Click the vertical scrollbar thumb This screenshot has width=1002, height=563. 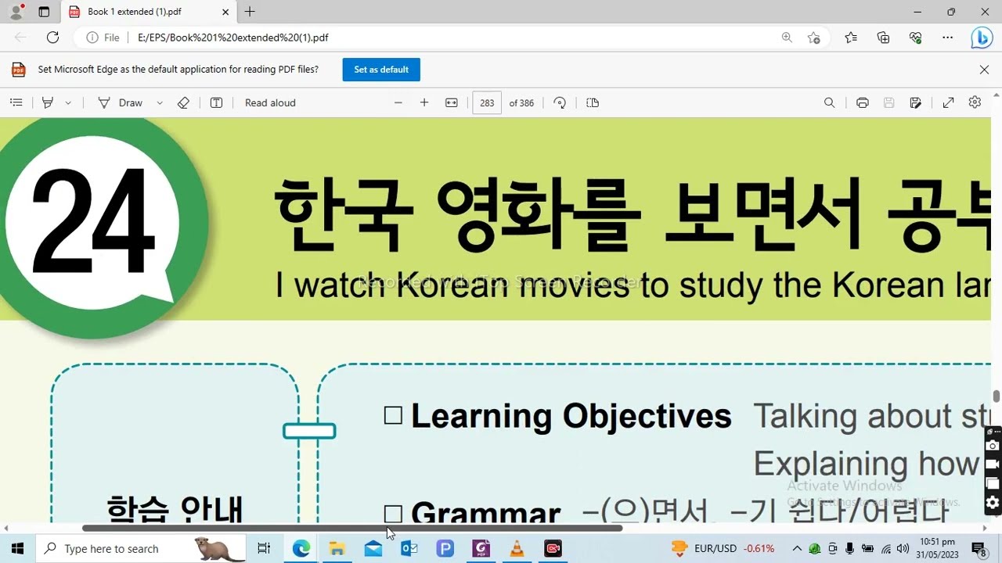997,396
